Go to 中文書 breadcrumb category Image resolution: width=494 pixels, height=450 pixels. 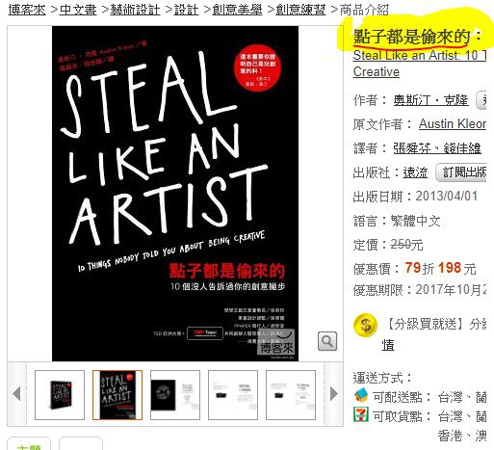pyautogui.click(x=78, y=10)
